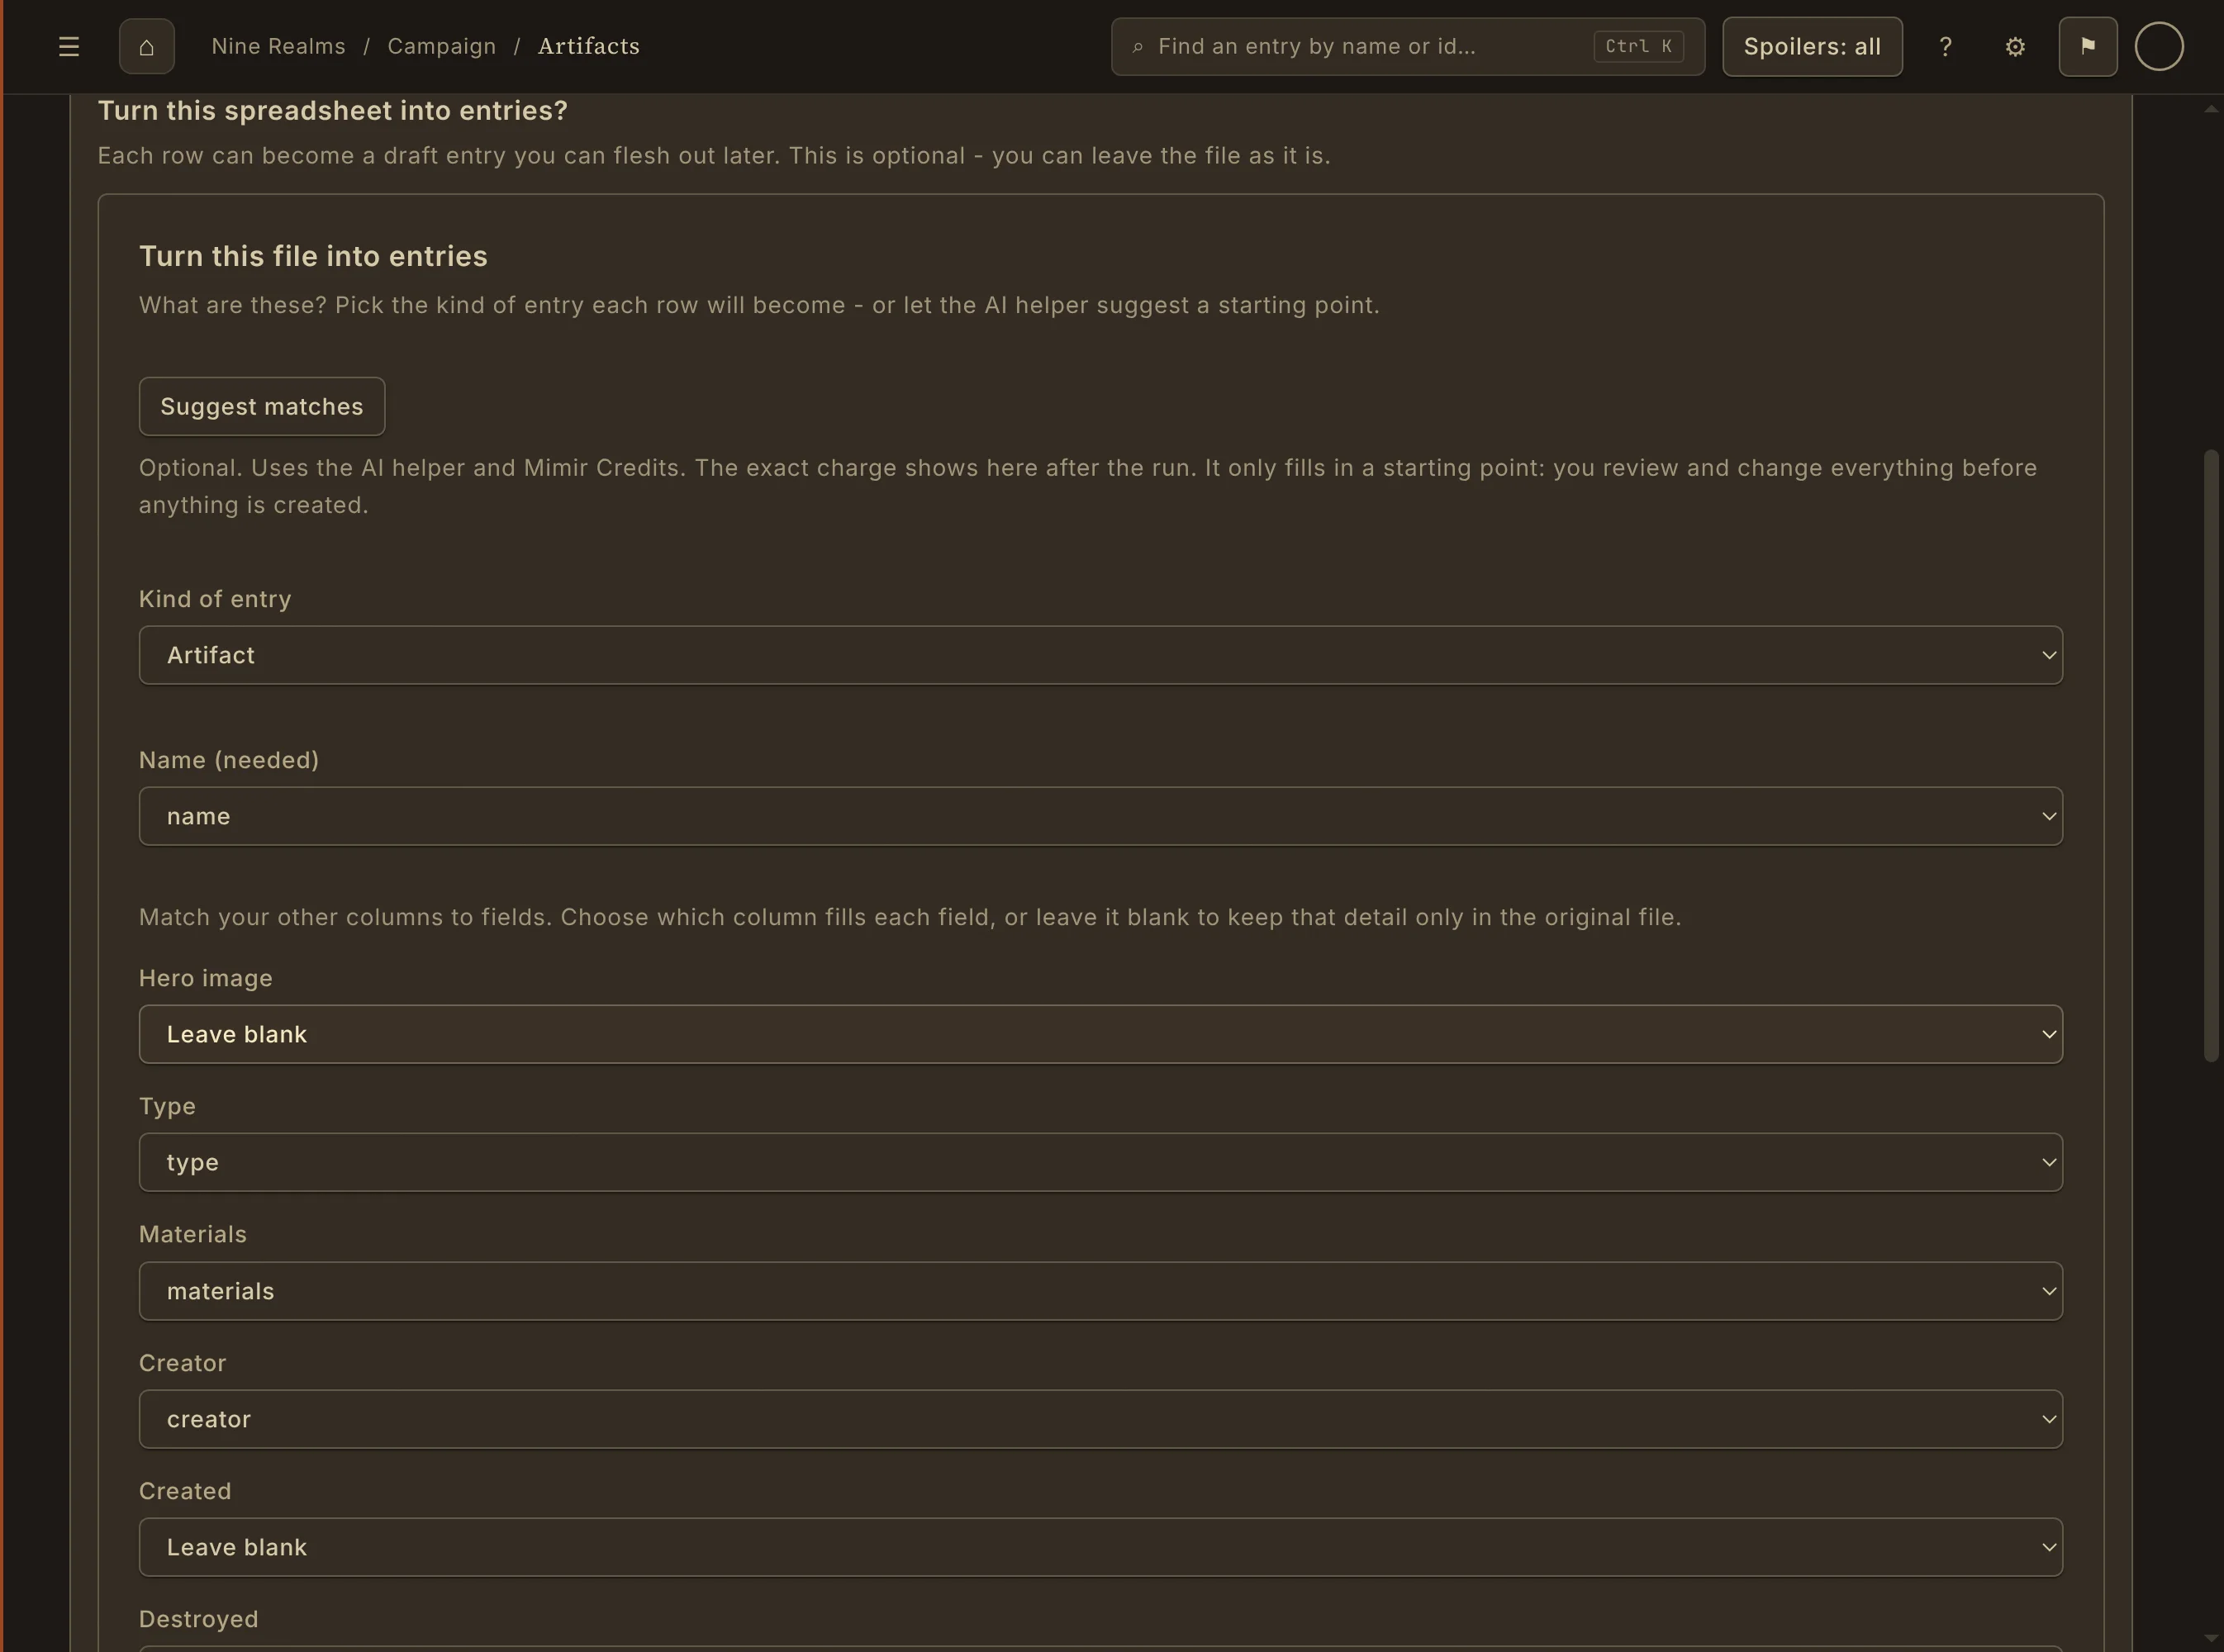The image size is (2224, 1652).
Task: Open Nine Realms breadcrumb
Action: point(278,46)
